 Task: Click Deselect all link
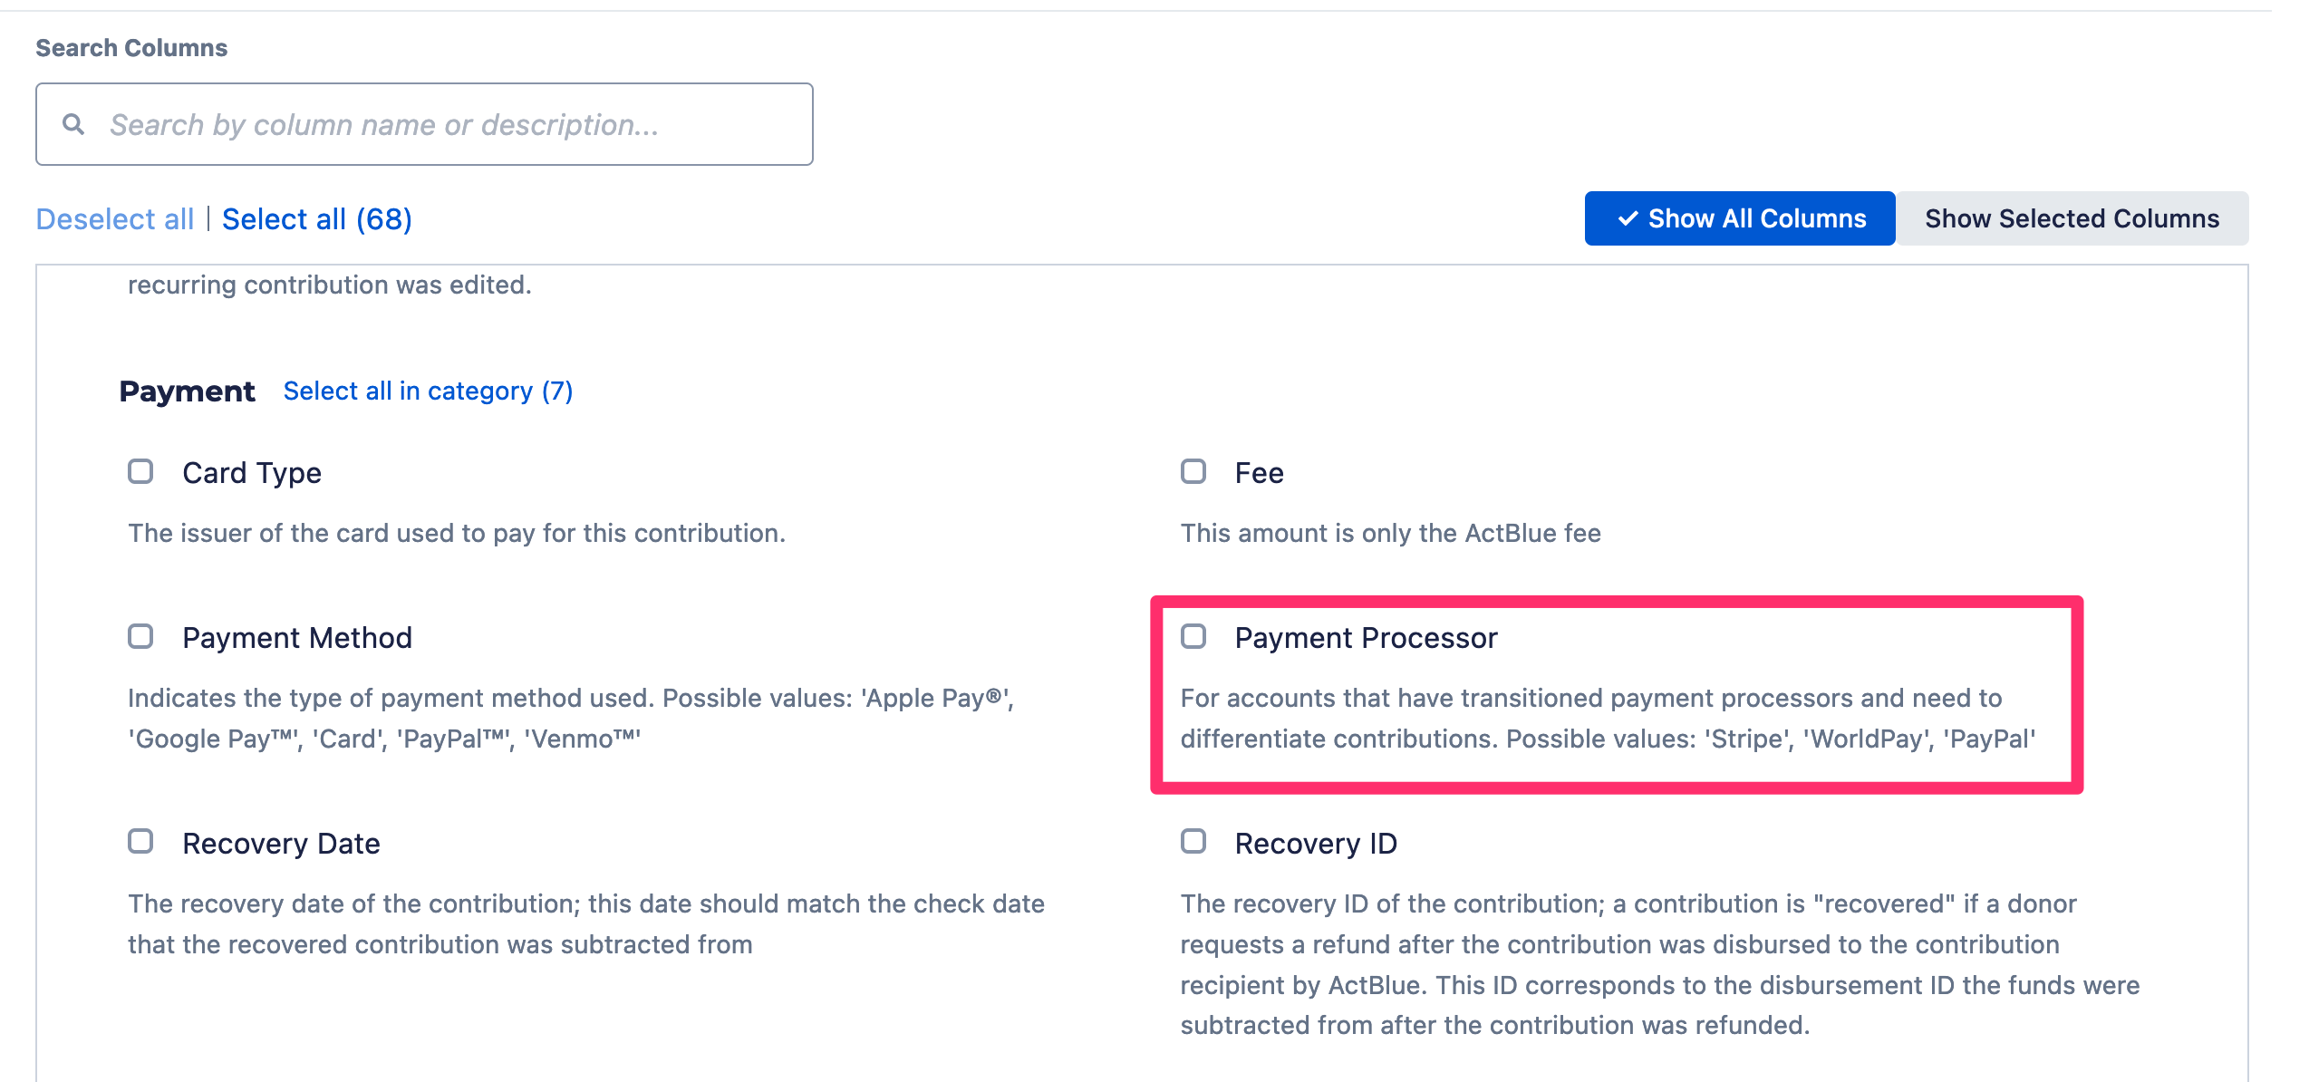115,219
